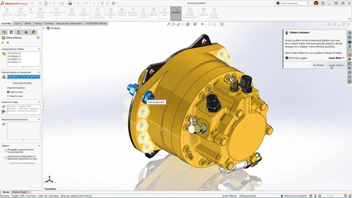Create a New document from the title bar
This screenshot has width=352, height=198.
tap(46, 3)
